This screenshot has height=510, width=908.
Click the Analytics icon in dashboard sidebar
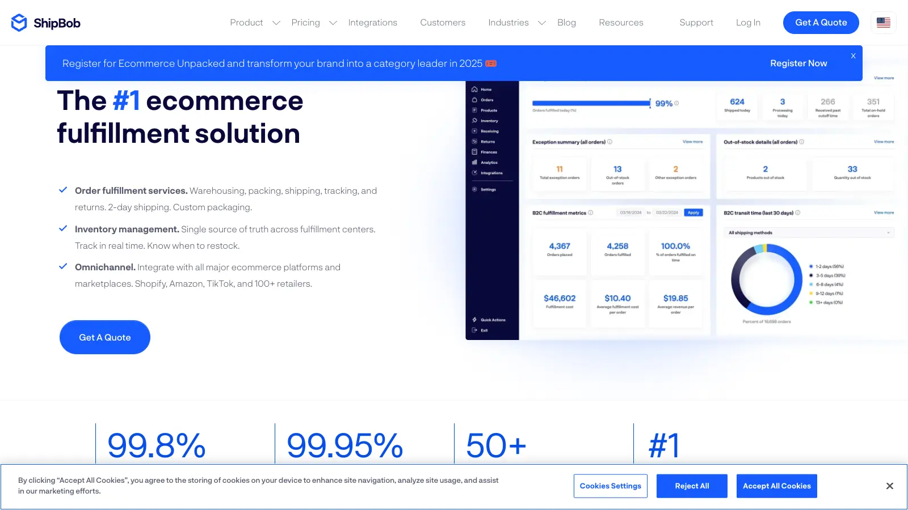tap(474, 163)
